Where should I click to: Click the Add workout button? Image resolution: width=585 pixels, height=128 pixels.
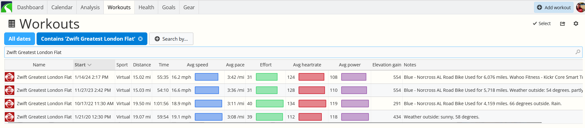(x=554, y=7)
